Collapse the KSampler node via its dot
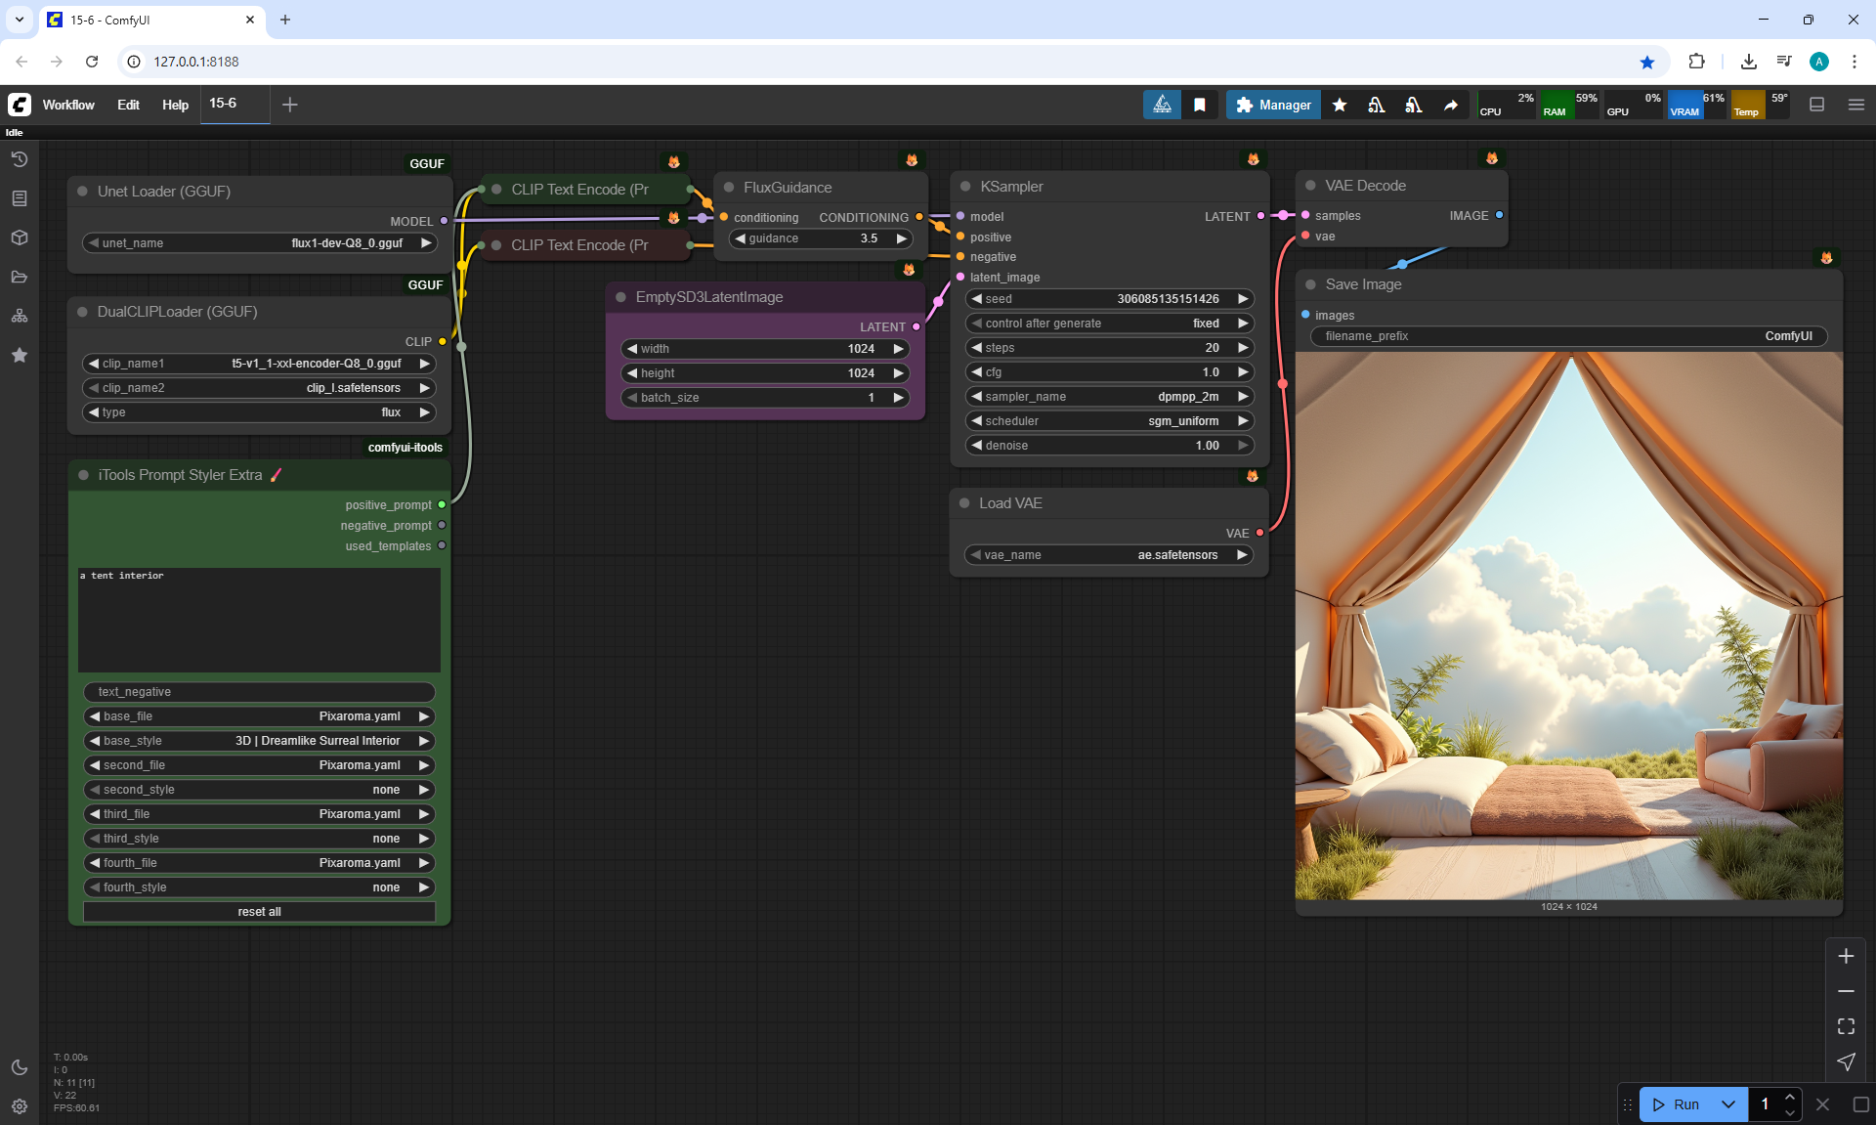The height and width of the screenshot is (1125, 1876). (965, 187)
